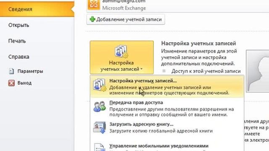Open Параметры options

tap(30, 71)
